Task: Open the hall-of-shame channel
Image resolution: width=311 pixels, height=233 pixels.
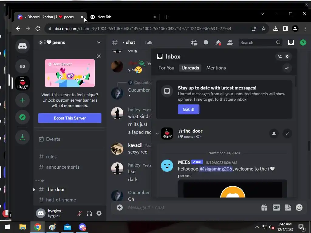Action: 70,200
